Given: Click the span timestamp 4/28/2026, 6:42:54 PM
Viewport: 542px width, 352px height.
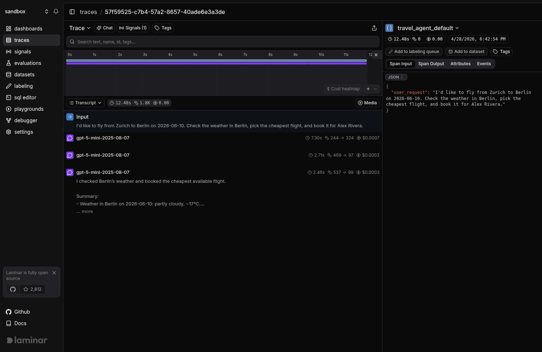Looking at the screenshot, I should 478,39.
